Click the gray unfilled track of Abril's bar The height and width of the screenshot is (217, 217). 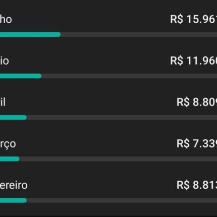click(x=122, y=118)
